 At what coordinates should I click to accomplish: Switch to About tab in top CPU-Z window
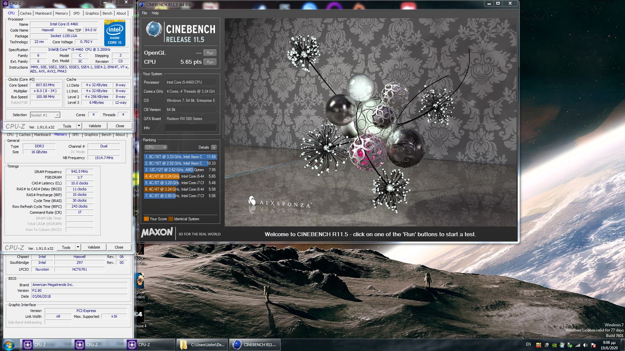click(121, 13)
